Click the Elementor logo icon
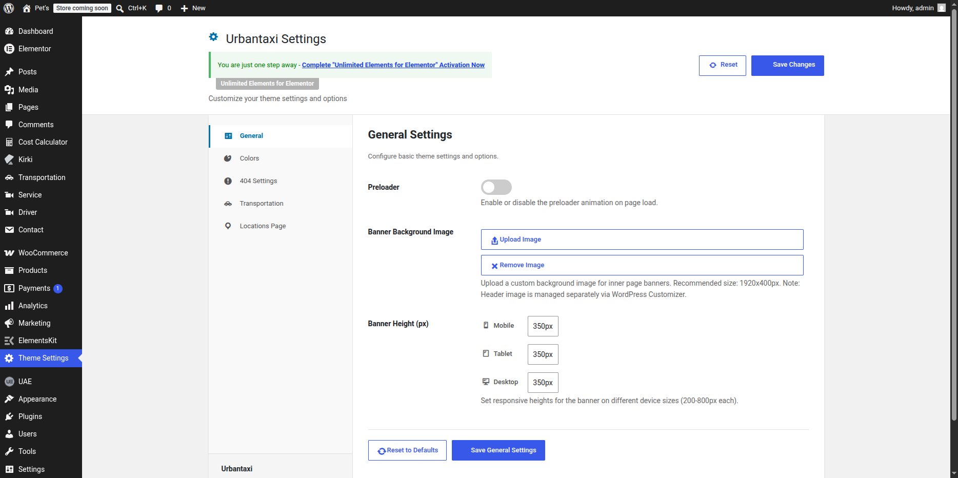This screenshot has height=478, width=958. [x=9, y=49]
